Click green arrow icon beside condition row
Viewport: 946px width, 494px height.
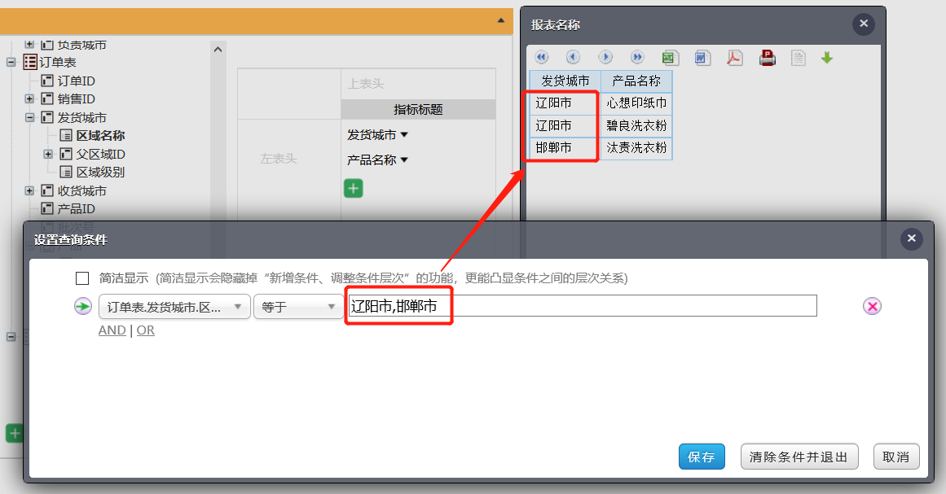82,306
